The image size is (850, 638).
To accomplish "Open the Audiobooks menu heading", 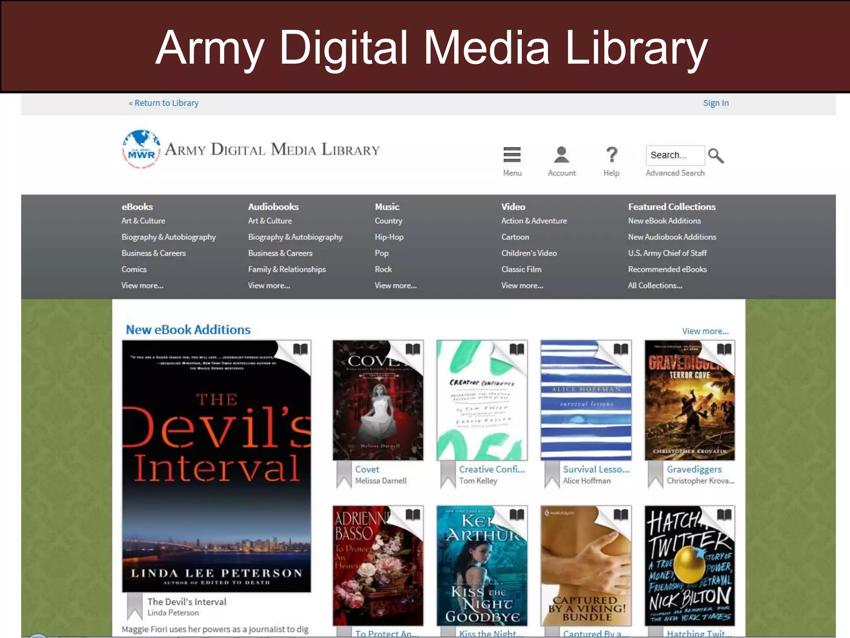I will (273, 206).
